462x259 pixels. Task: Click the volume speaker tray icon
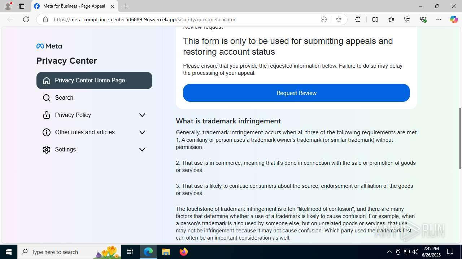click(x=415, y=252)
